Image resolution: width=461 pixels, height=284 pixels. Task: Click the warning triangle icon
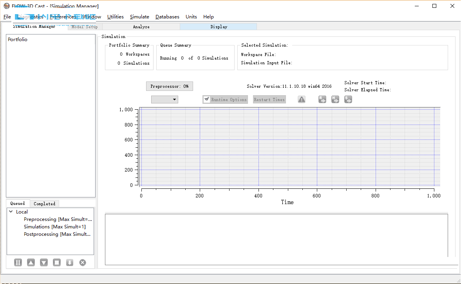302,99
